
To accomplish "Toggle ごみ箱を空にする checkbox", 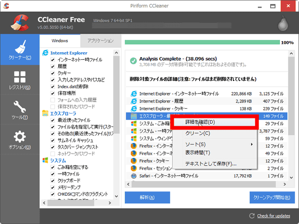I will [53, 167].
